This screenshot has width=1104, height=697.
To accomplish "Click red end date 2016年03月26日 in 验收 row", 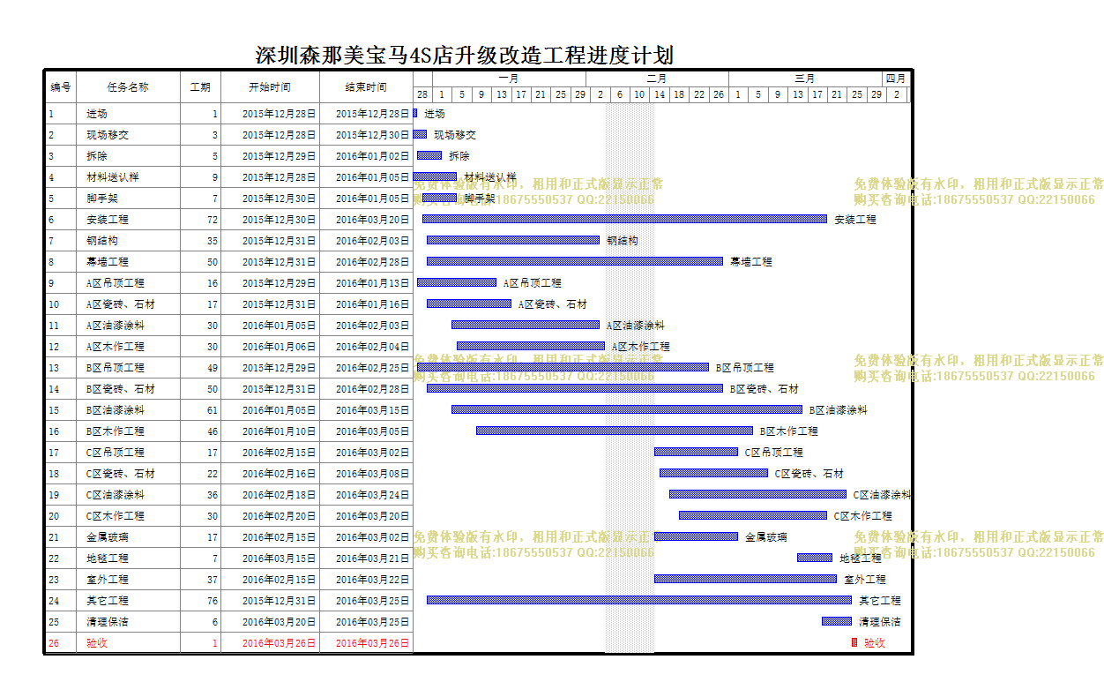I will point(372,643).
